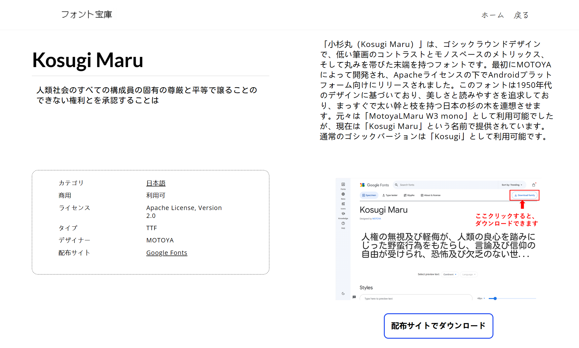Image resolution: width=579 pixels, height=348 pixels.
Task: Click the 配布サイトでダウンロード button
Action: [x=438, y=326]
